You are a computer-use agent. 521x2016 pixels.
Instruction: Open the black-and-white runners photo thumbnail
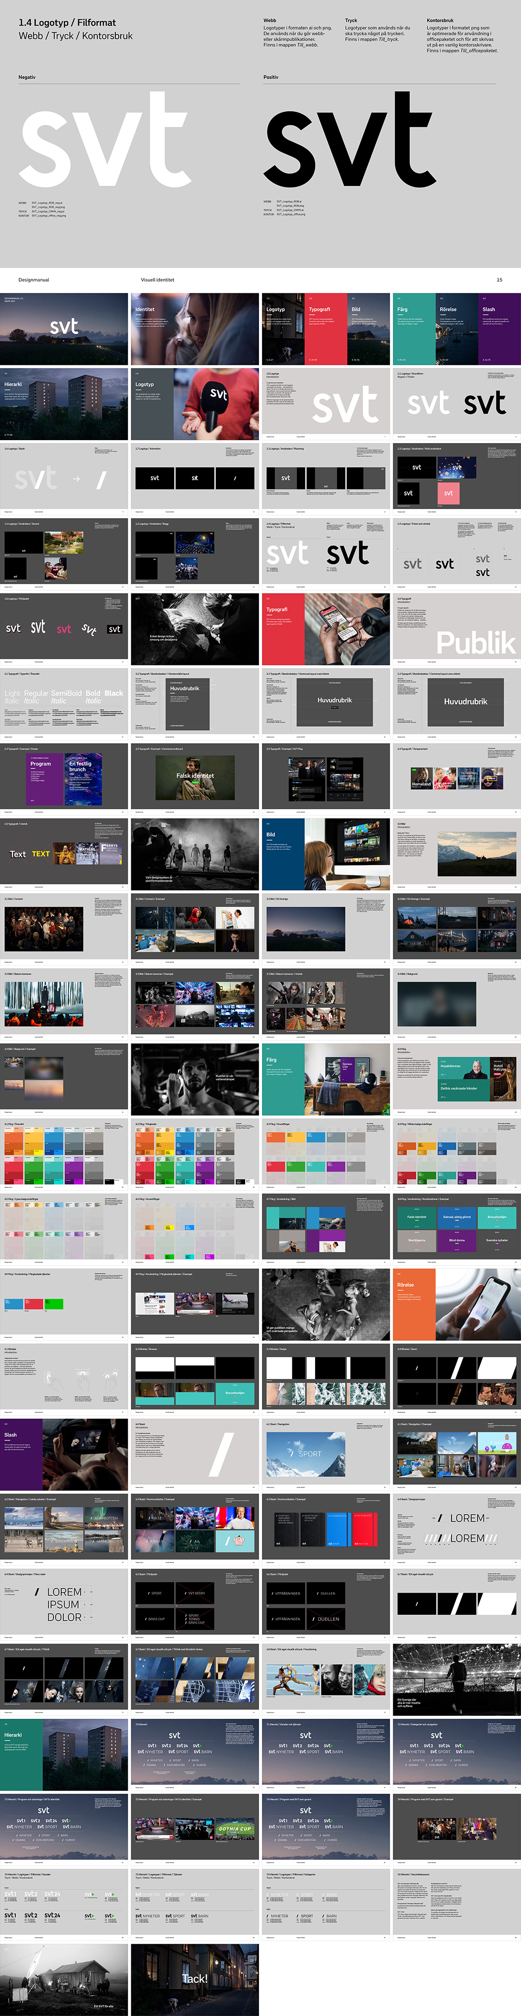pos(326,1305)
